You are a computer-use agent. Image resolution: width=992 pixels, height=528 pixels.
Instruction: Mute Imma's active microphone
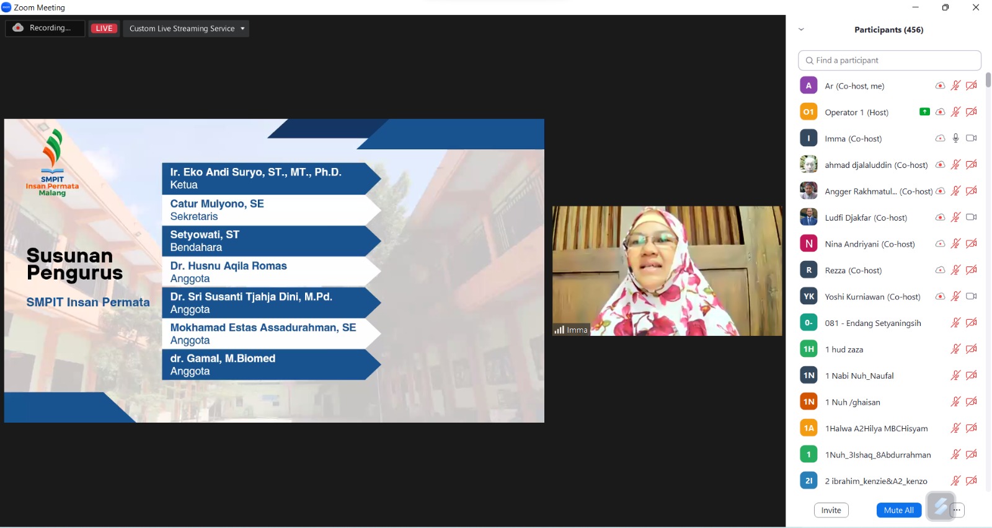pyautogui.click(x=955, y=138)
